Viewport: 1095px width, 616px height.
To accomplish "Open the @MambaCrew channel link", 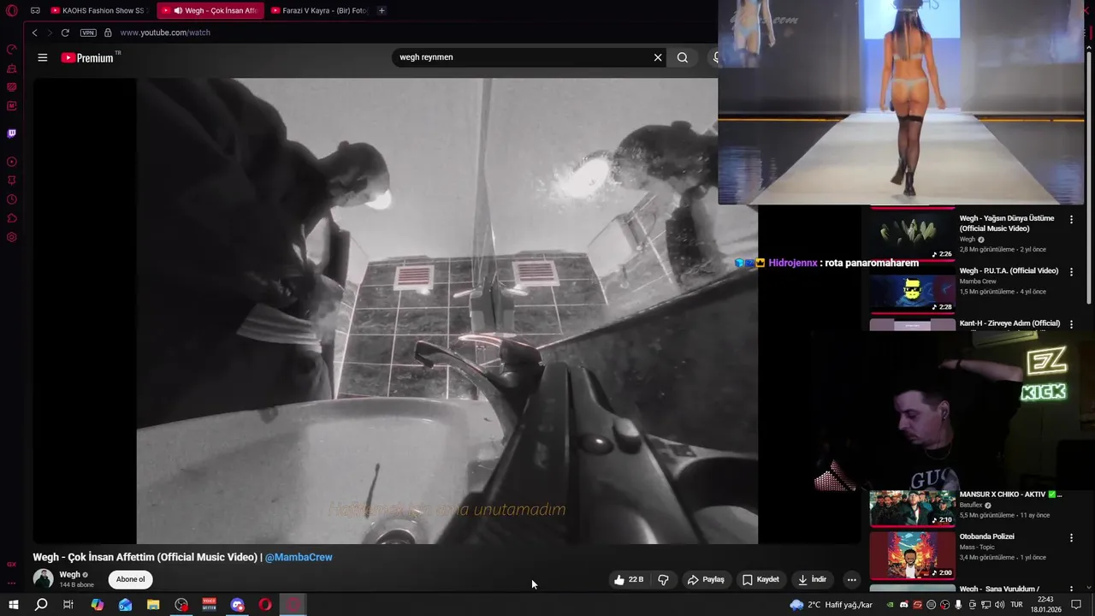I will [x=299, y=557].
